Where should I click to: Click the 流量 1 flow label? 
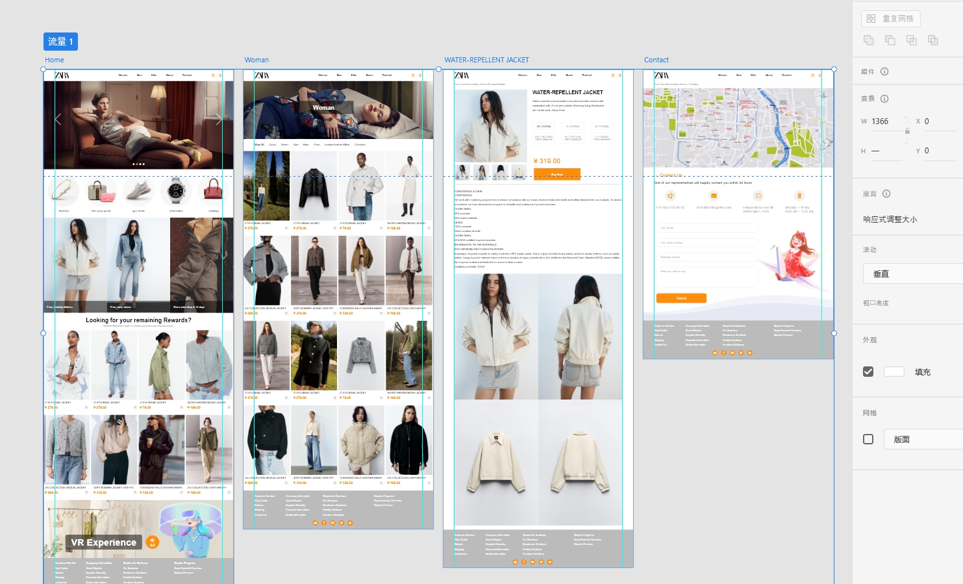click(x=60, y=42)
